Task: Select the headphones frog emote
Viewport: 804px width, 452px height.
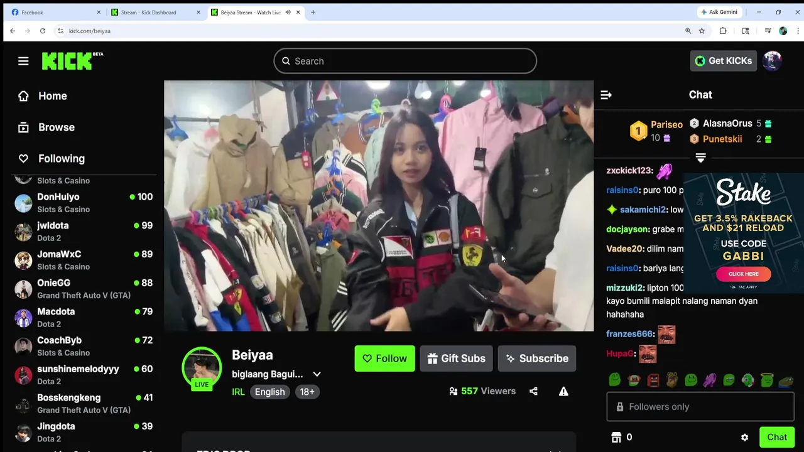Action: [747, 380]
